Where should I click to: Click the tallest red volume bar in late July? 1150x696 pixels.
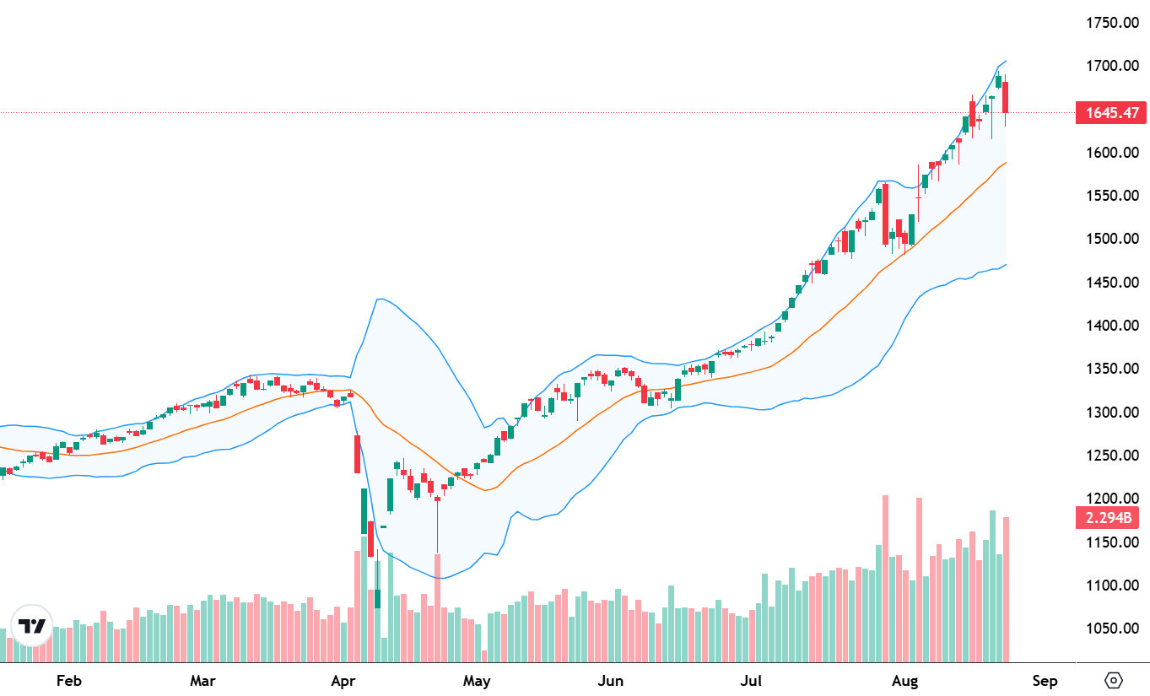pyautogui.click(x=885, y=579)
